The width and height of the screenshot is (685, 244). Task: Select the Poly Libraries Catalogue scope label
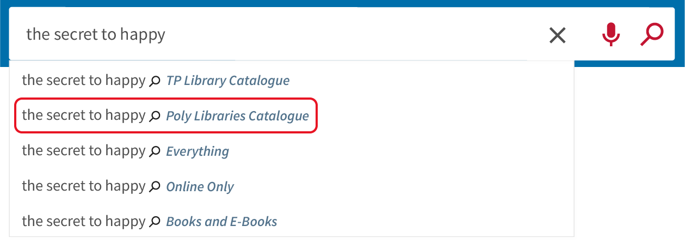point(238,116)
